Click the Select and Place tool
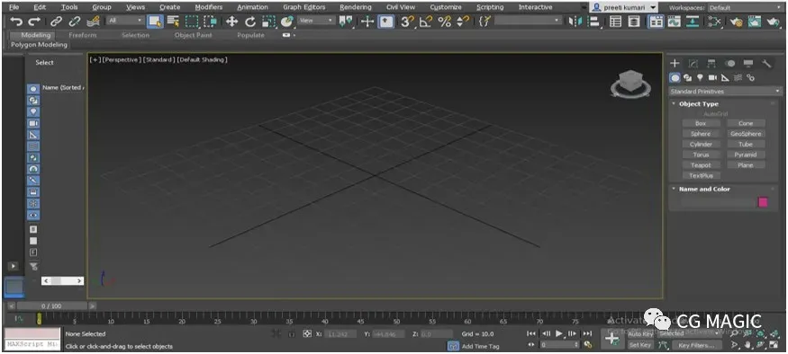Viewport: 788px width, 354px height. click(287, 22)
